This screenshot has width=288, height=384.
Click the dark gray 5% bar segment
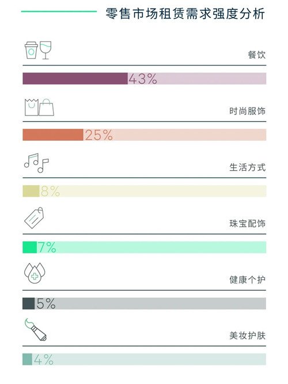[28, 304]
